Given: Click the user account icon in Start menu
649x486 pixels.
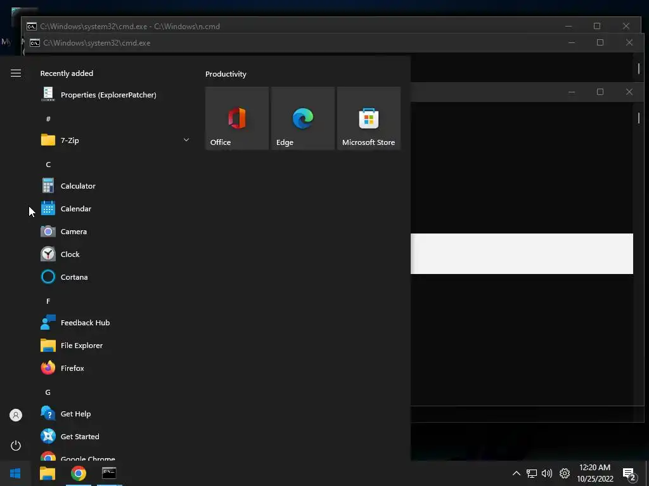Looking at the screenshot, I should (x=16, y=415).
